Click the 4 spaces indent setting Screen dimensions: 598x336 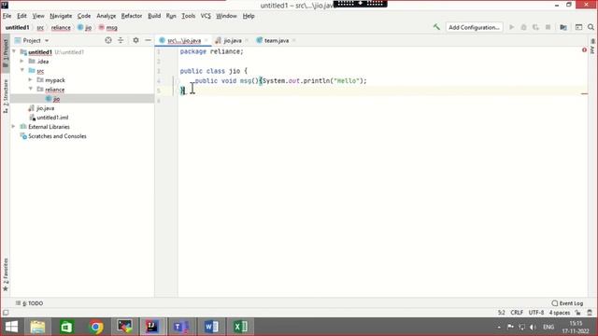pos(560,313)
